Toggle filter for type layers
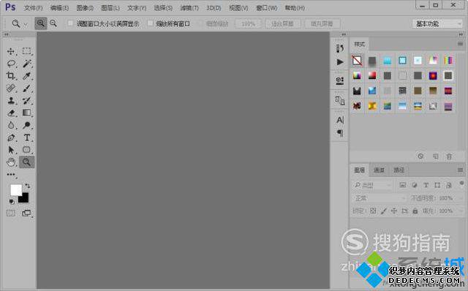 point(426,185)
